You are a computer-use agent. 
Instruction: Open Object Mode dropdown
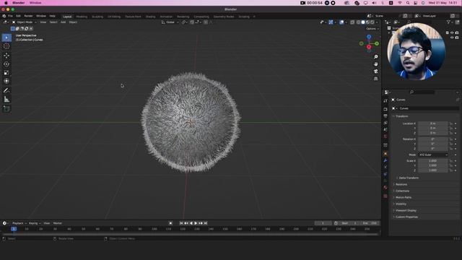tap(25, 22)
